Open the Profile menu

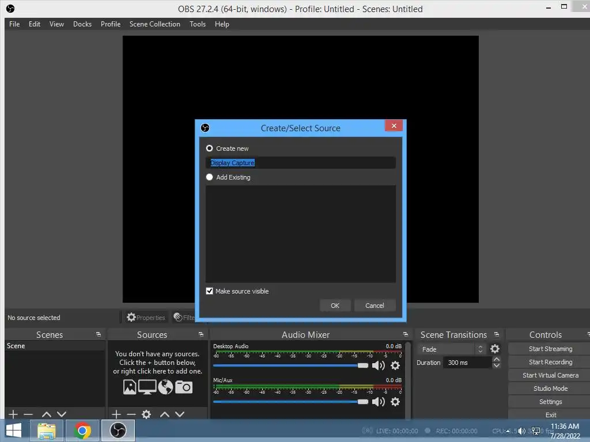pyautogui.click(x=111, y=24)
